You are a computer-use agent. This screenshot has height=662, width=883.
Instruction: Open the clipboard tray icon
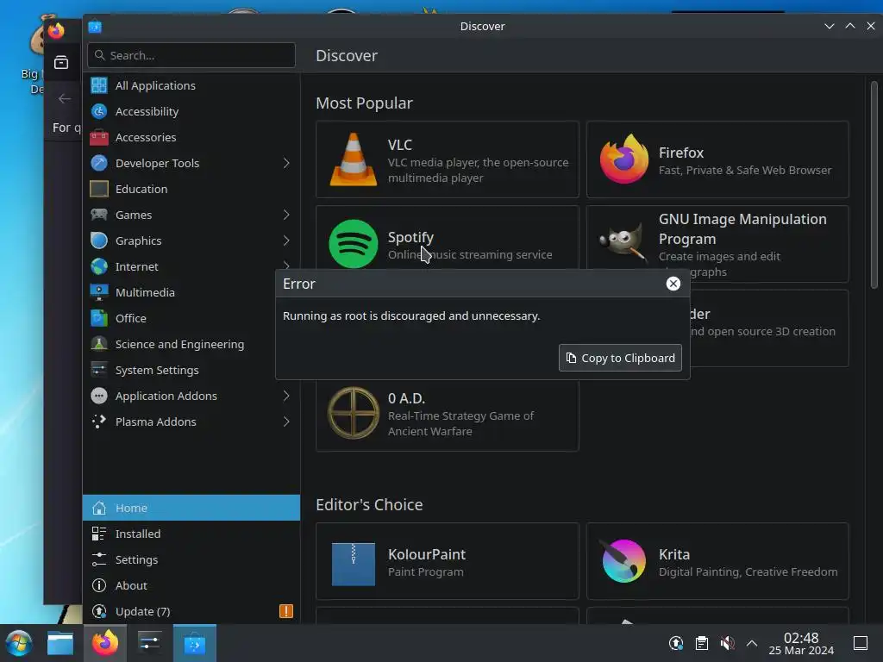click(702, 643)
